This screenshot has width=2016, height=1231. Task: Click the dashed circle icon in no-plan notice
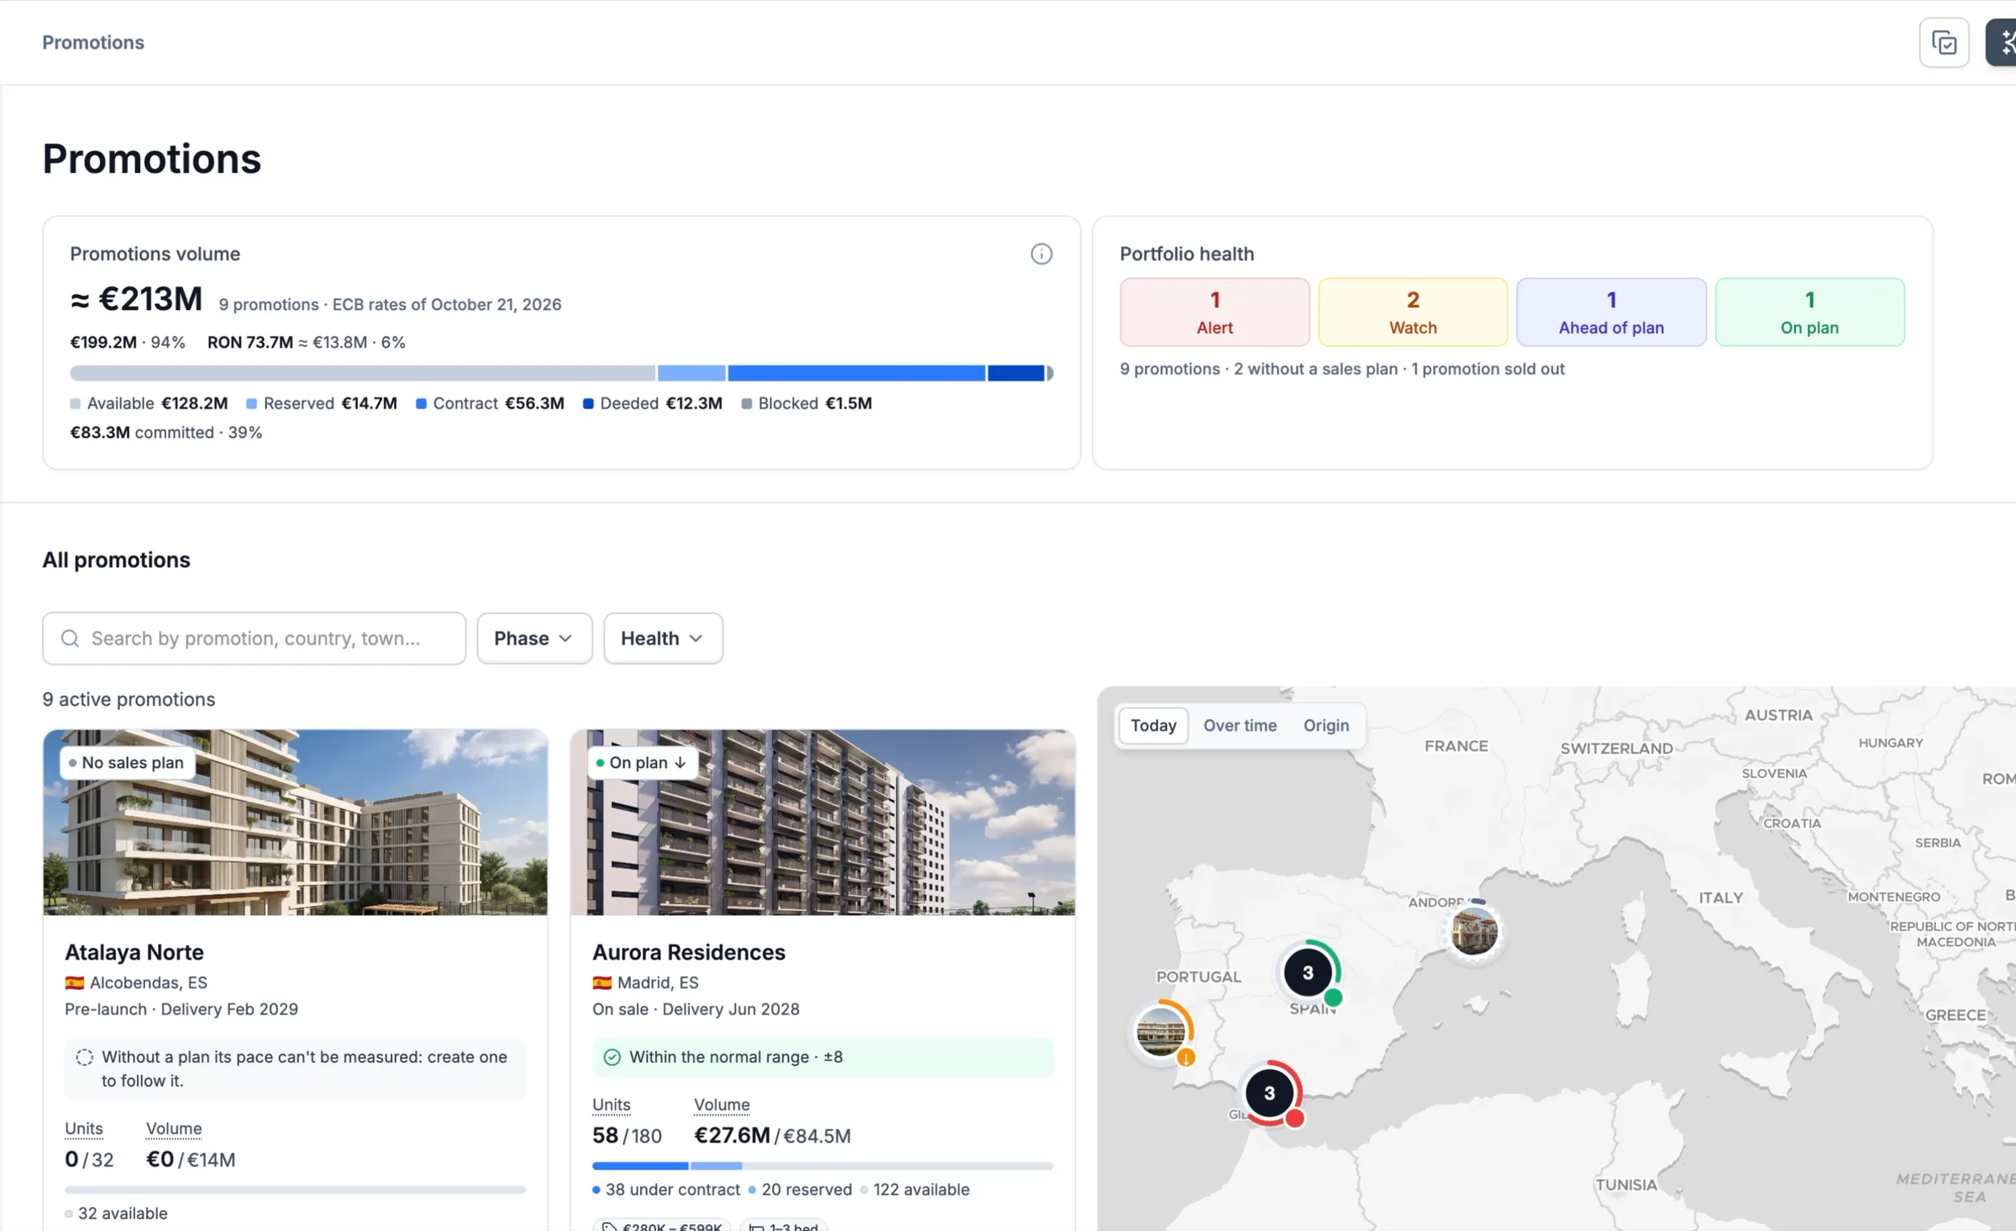84,1057
